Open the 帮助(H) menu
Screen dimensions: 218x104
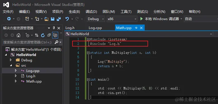tap(195, 12)
